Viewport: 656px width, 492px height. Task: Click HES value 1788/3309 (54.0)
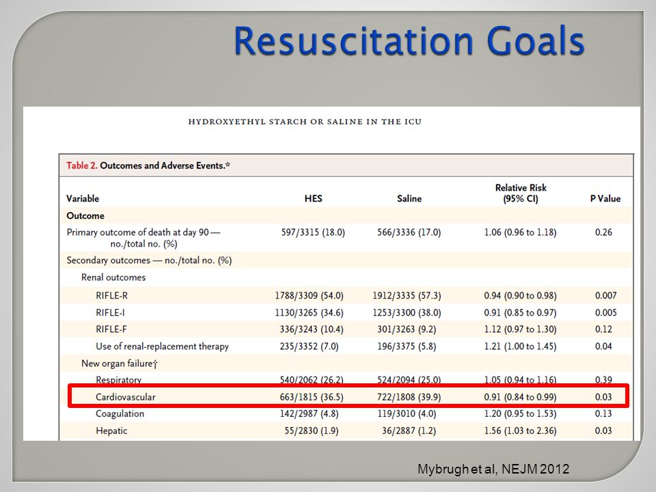[309, 295]
